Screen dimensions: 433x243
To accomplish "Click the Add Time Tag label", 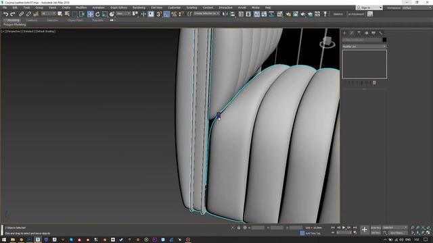I will tap(313, 234).
